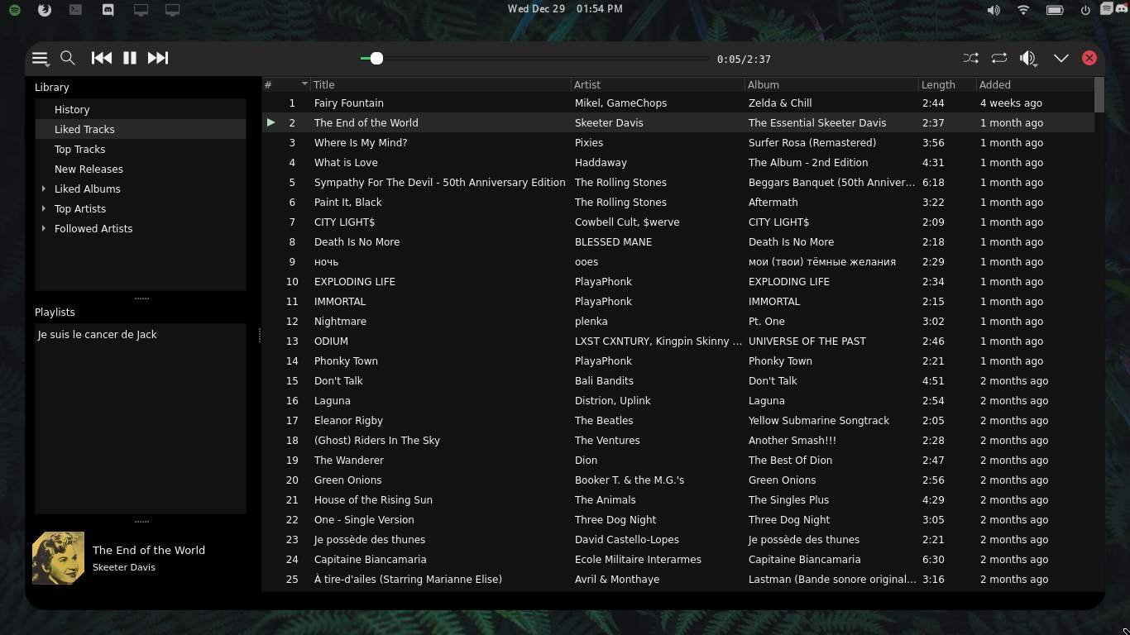Select the track Capitaine Biancamaria in the Title column
1130x635 pixels.
tap(371, 560)
